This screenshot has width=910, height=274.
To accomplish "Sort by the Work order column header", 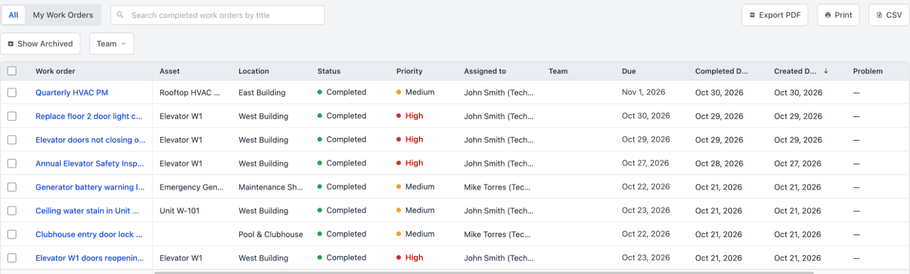I will coord(55,71).
